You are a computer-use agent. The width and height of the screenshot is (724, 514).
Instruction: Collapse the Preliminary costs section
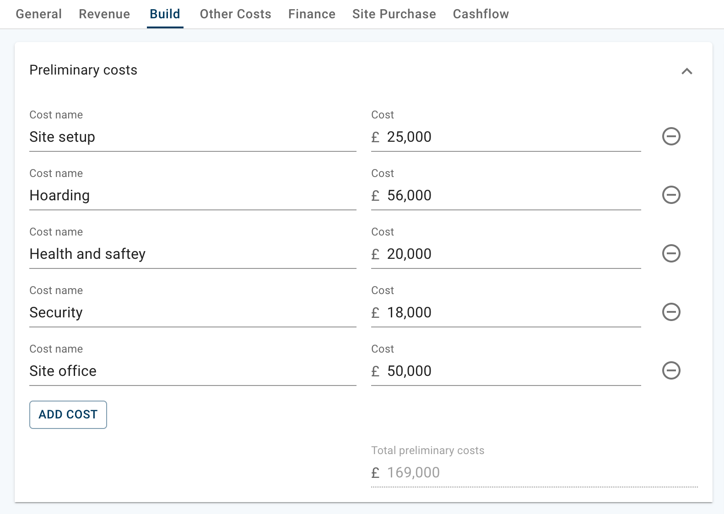point(686,71)
